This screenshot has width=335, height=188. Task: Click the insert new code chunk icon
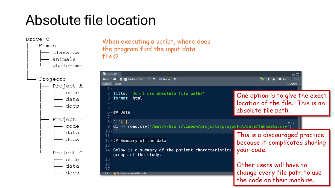click(262, 79)
